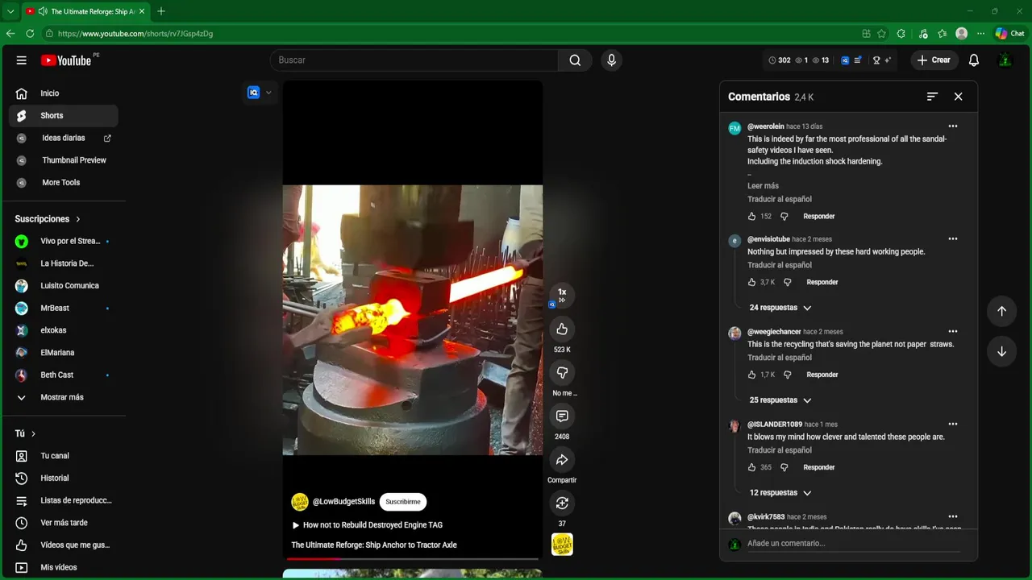
Task: Expand the 24 respuestas replies
Action: (x=780, y=308)
